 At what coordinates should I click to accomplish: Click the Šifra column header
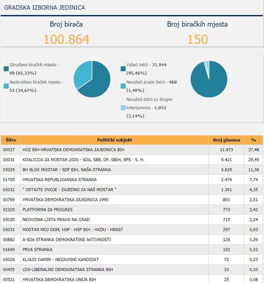coord(10,140)
